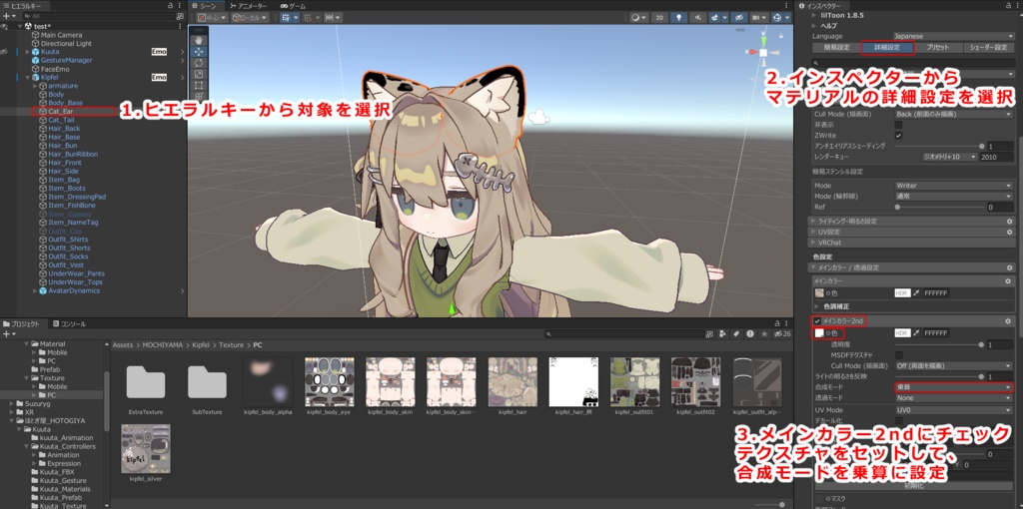Open the Gizmos dropdown icon
The width and height of the screenshot is (1023, 509).
click(779, 18)
